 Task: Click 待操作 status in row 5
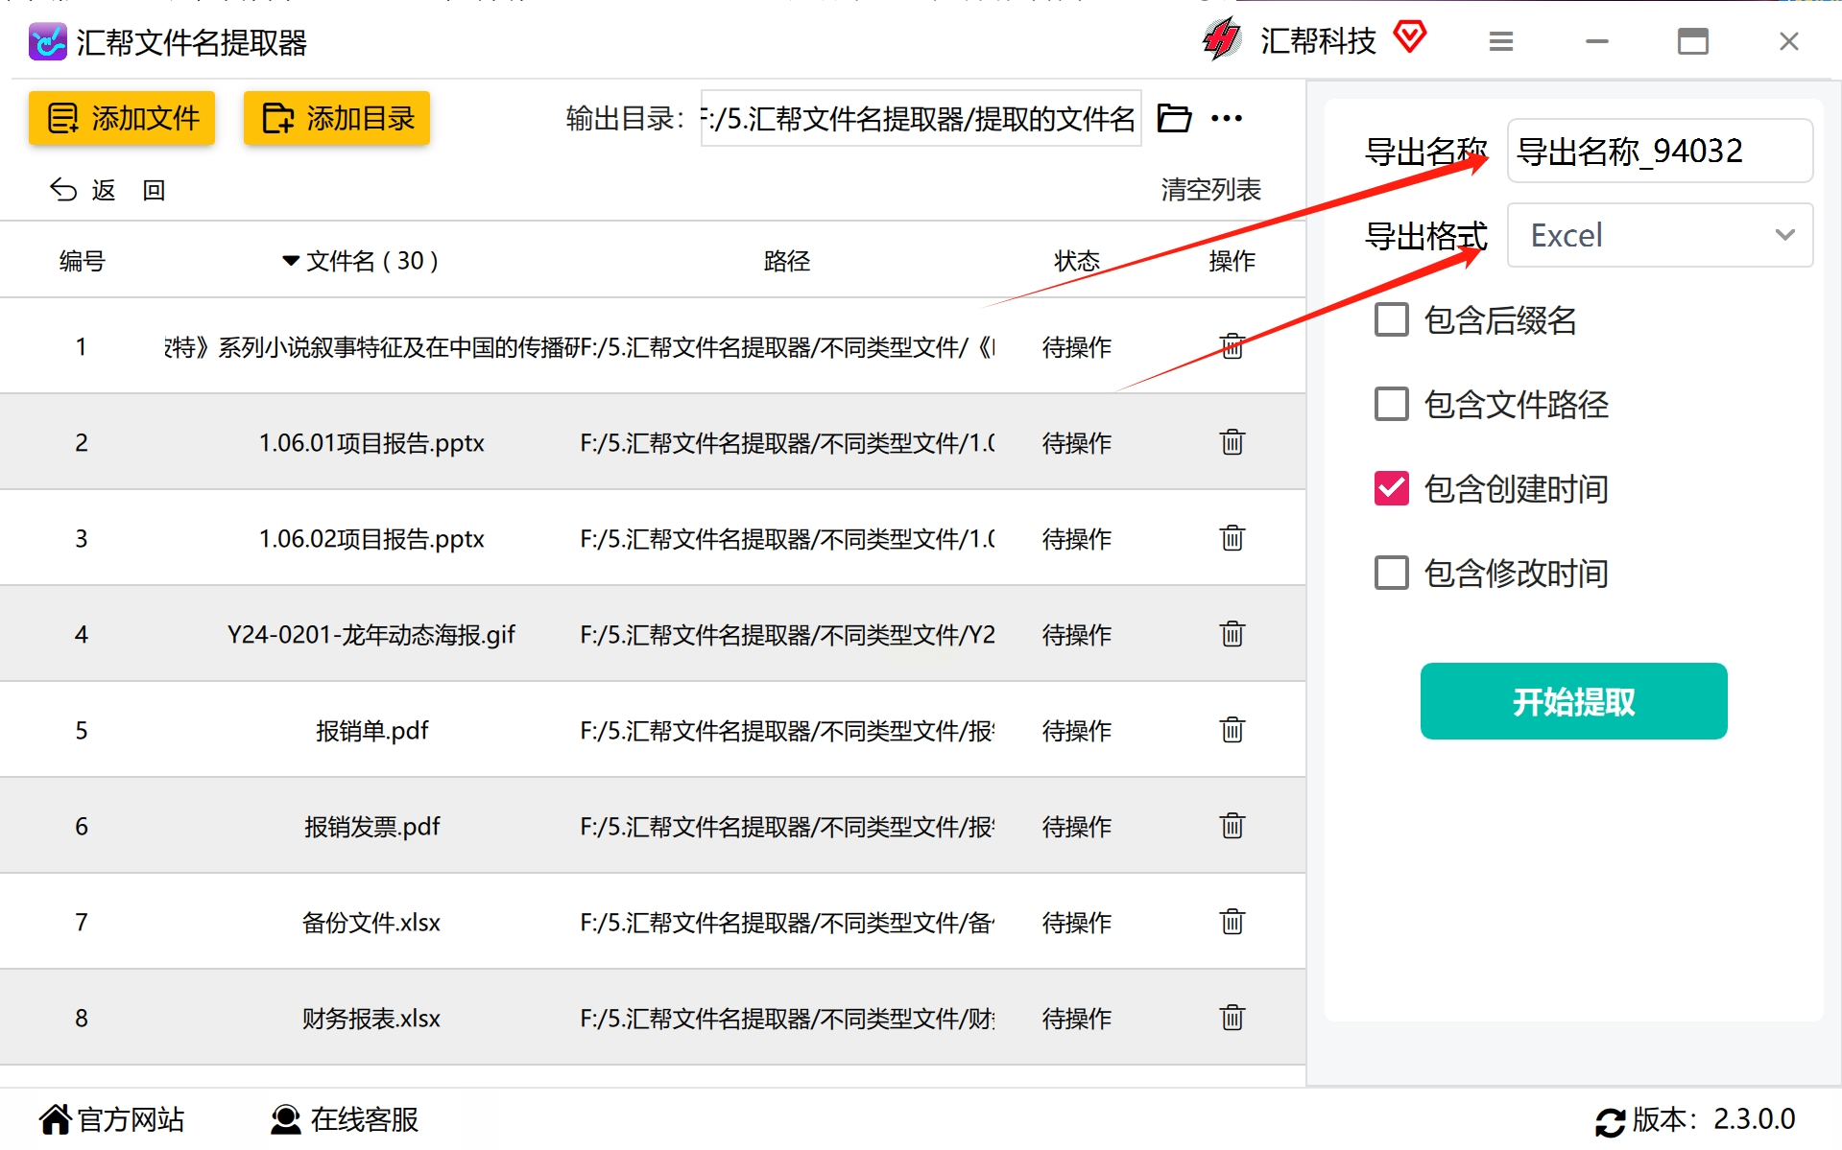point(1077,730)
